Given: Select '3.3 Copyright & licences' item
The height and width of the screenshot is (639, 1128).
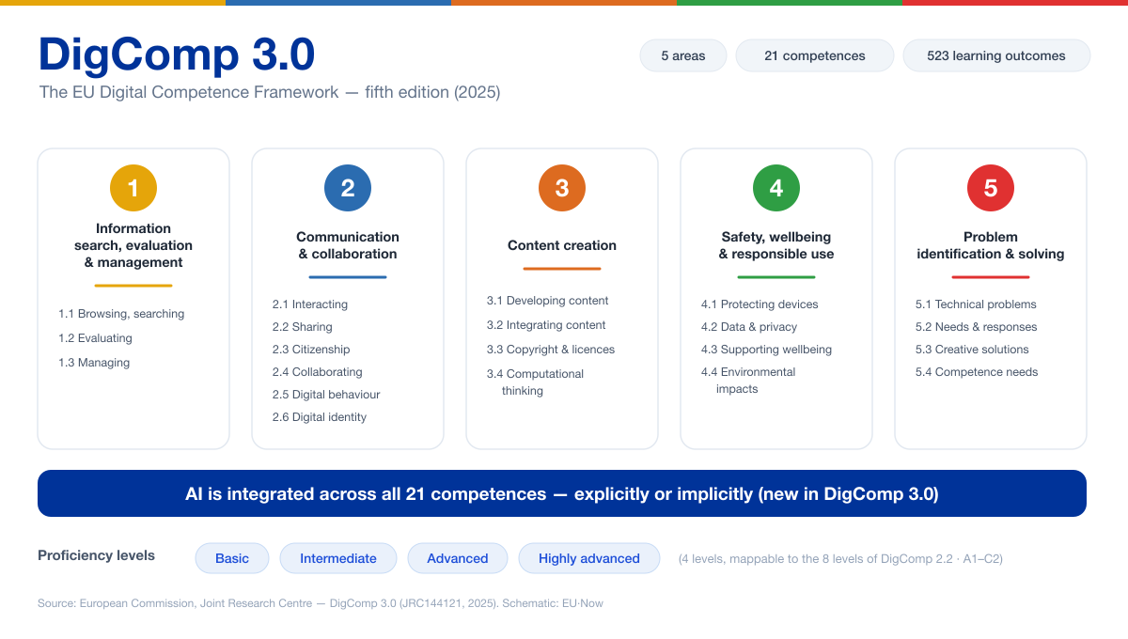Looking at the screenshot, I should coord(551,350).
